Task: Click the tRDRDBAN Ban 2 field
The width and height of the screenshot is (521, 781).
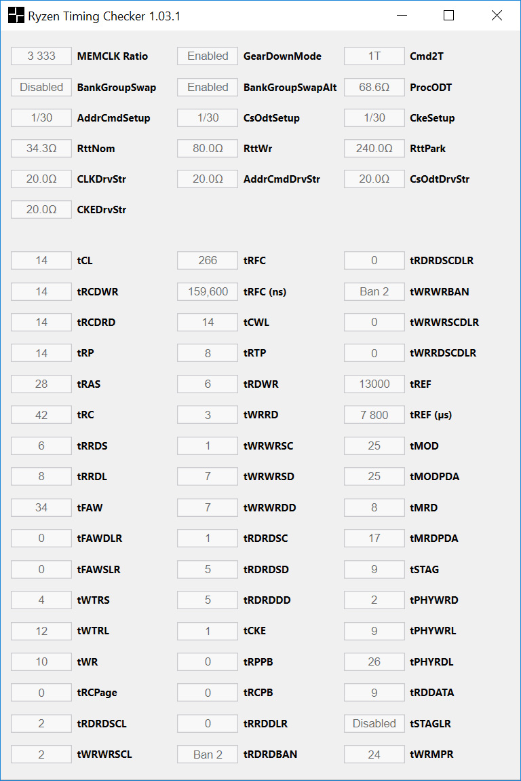Action: click(208, 755)
